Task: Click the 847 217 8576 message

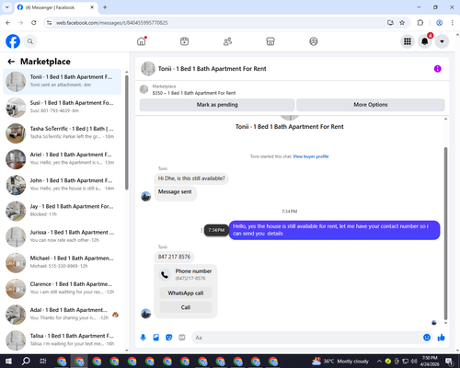Action: (174, 257)
